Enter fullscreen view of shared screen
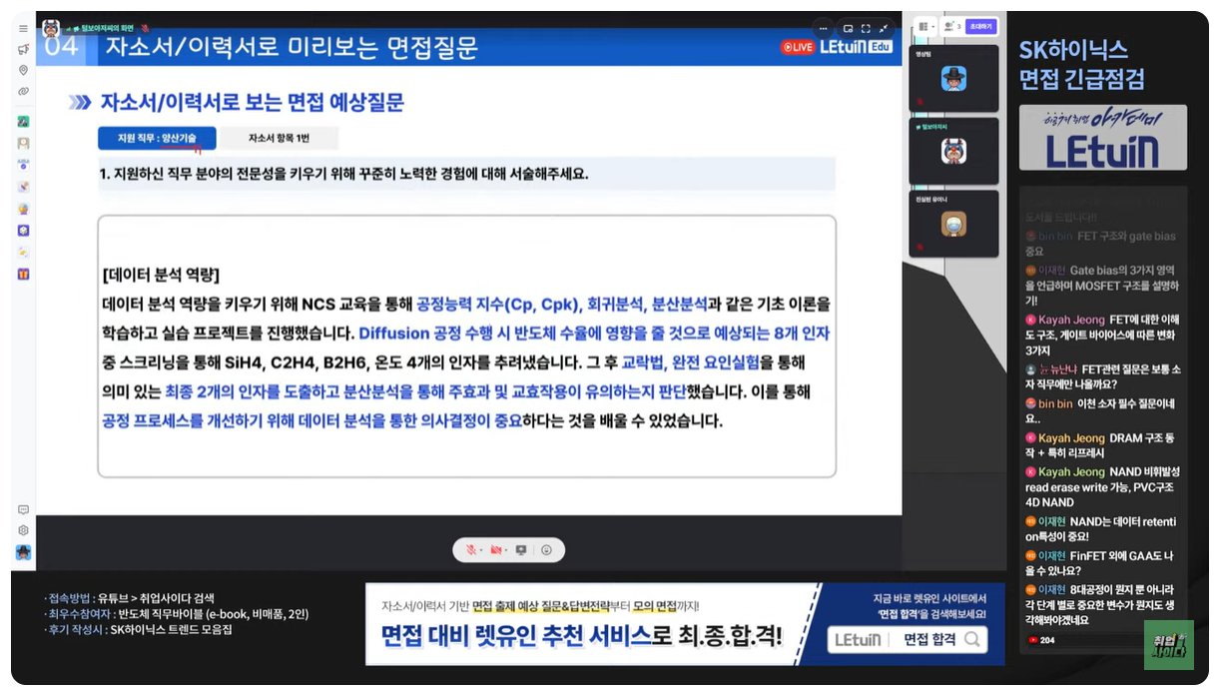This screenshot has width=1219, height=692. pos(866,28)
